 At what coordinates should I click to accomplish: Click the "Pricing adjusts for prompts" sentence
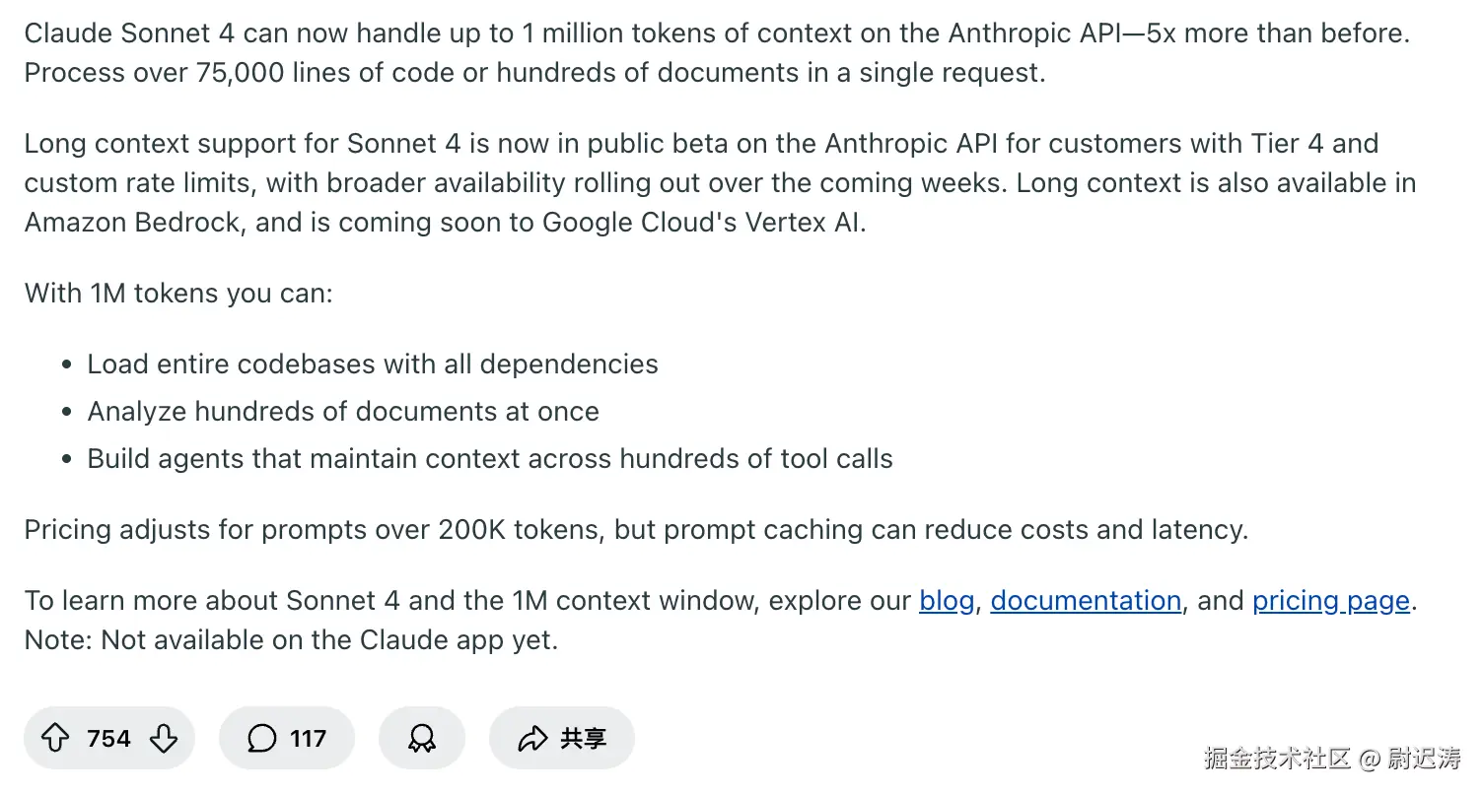coord(636,530)
